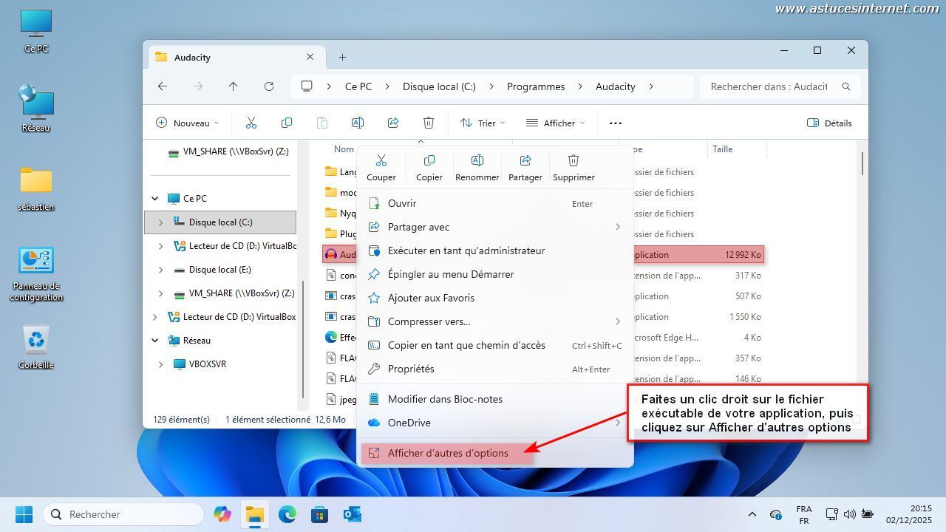Expand the Disque local (E:) tree node
Image resolution: width=946 pixels, height=532 pixels.
click(161, 270)
